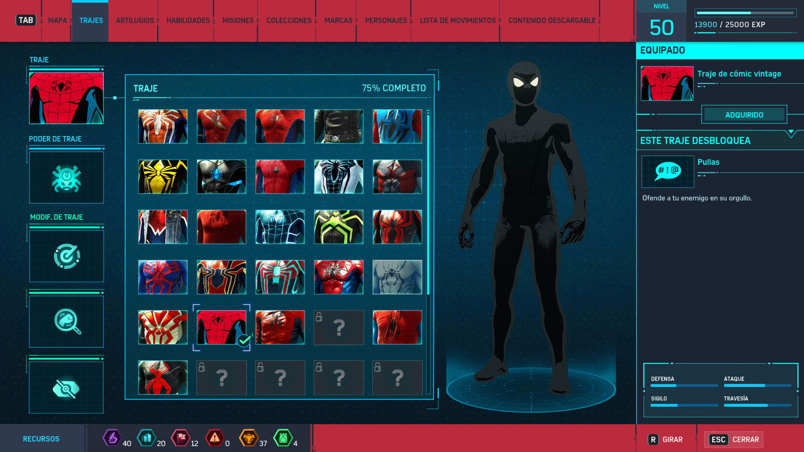Select the spider-bot suit power icon
This screenshot has width=804, height=452.
67,178
